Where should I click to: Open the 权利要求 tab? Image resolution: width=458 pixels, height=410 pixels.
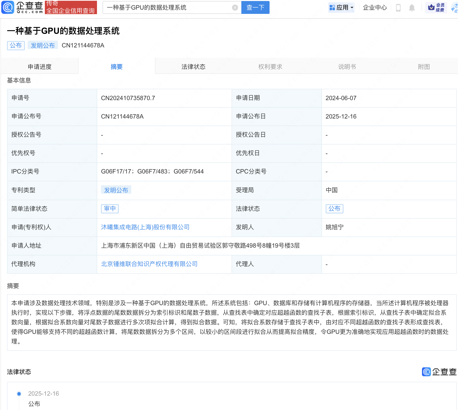pyautogui.click(x=270, y=67)
